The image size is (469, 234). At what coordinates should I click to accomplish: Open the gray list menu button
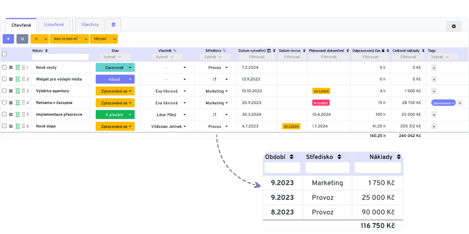[x=22, y=39]
